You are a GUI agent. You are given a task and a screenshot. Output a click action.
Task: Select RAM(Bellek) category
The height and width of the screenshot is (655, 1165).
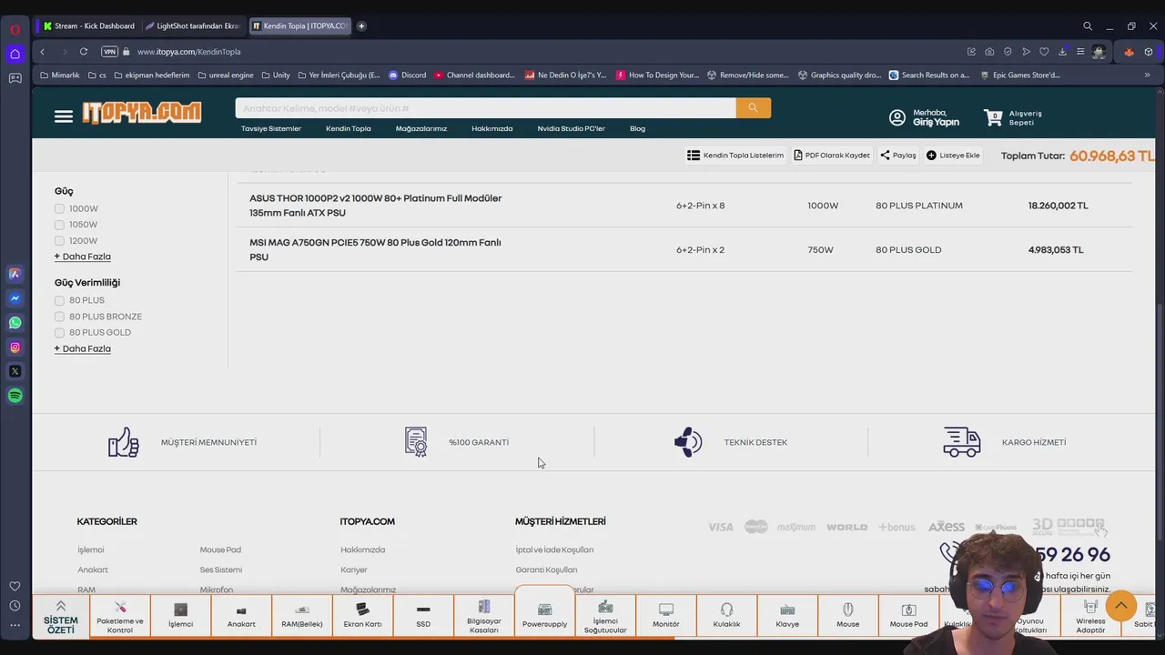click(x=302, y=616)
